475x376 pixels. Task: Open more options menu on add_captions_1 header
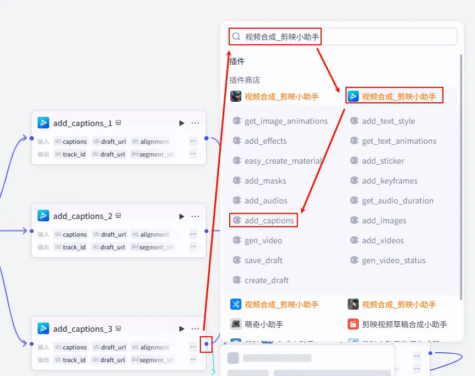(195, 123)
